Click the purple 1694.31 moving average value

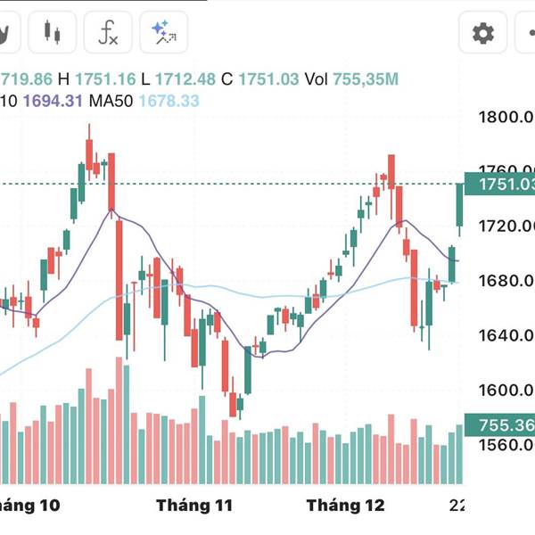[x=53, y=101]
